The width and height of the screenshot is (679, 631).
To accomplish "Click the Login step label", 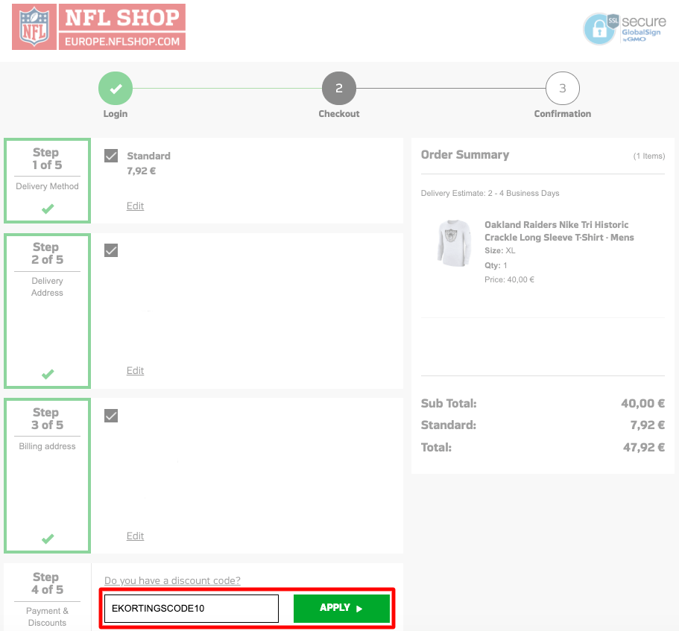I will tap(116, 114).
